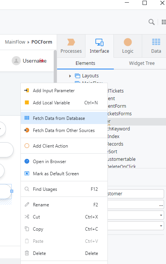Open the search magnifier icon
Viewport: 166px width, 264px height.
tap(152, 22)
